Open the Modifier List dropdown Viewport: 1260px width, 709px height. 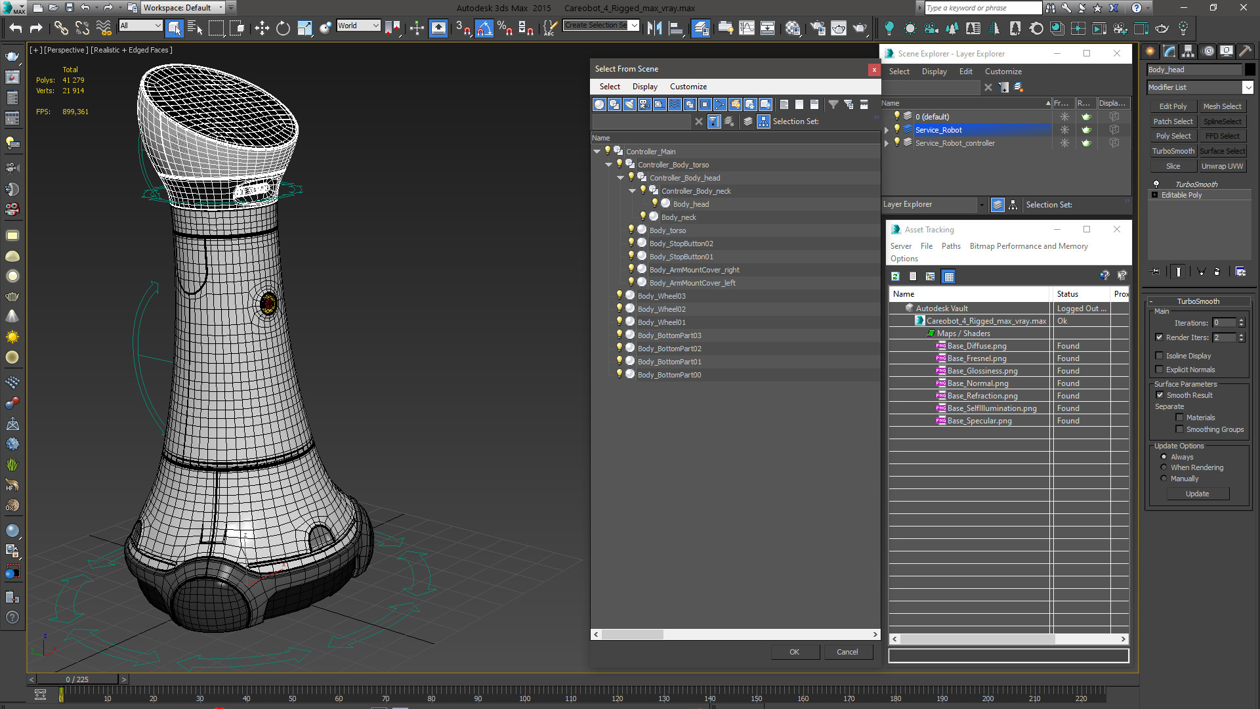[1248, 87]
